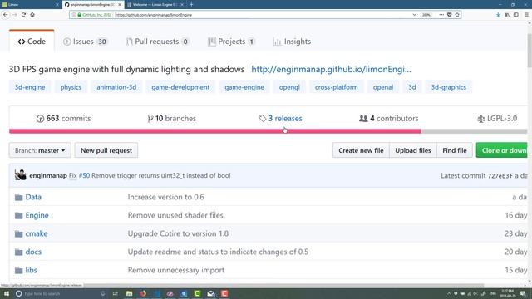Click the Engine folder icon
532x299 pixels.
tap(18, 216)
